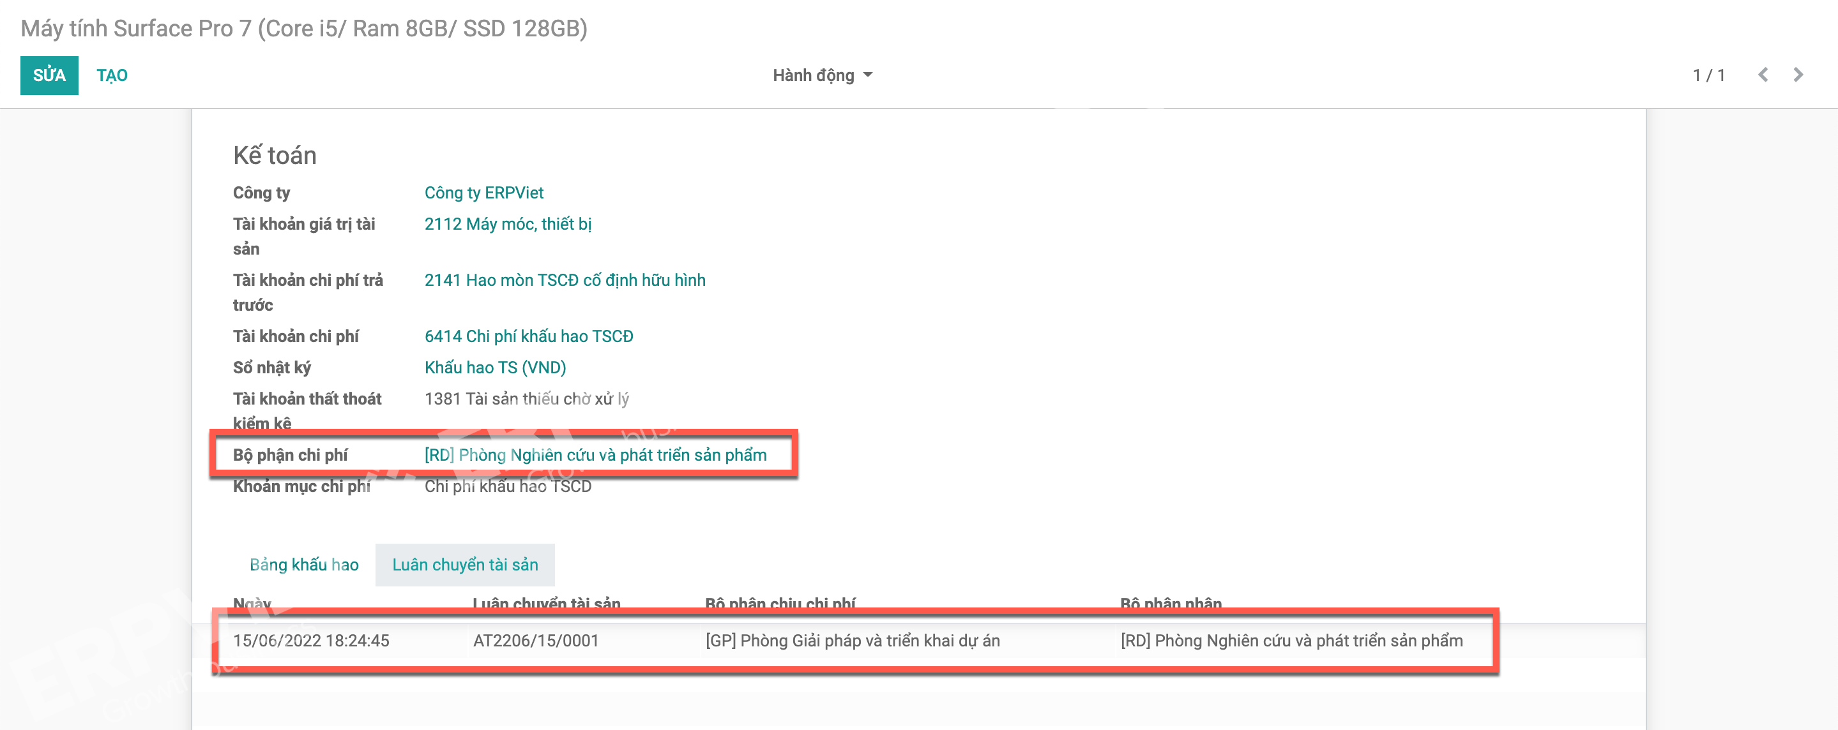Open account 2112 Máy móc, thiết bị

(508, 224)
